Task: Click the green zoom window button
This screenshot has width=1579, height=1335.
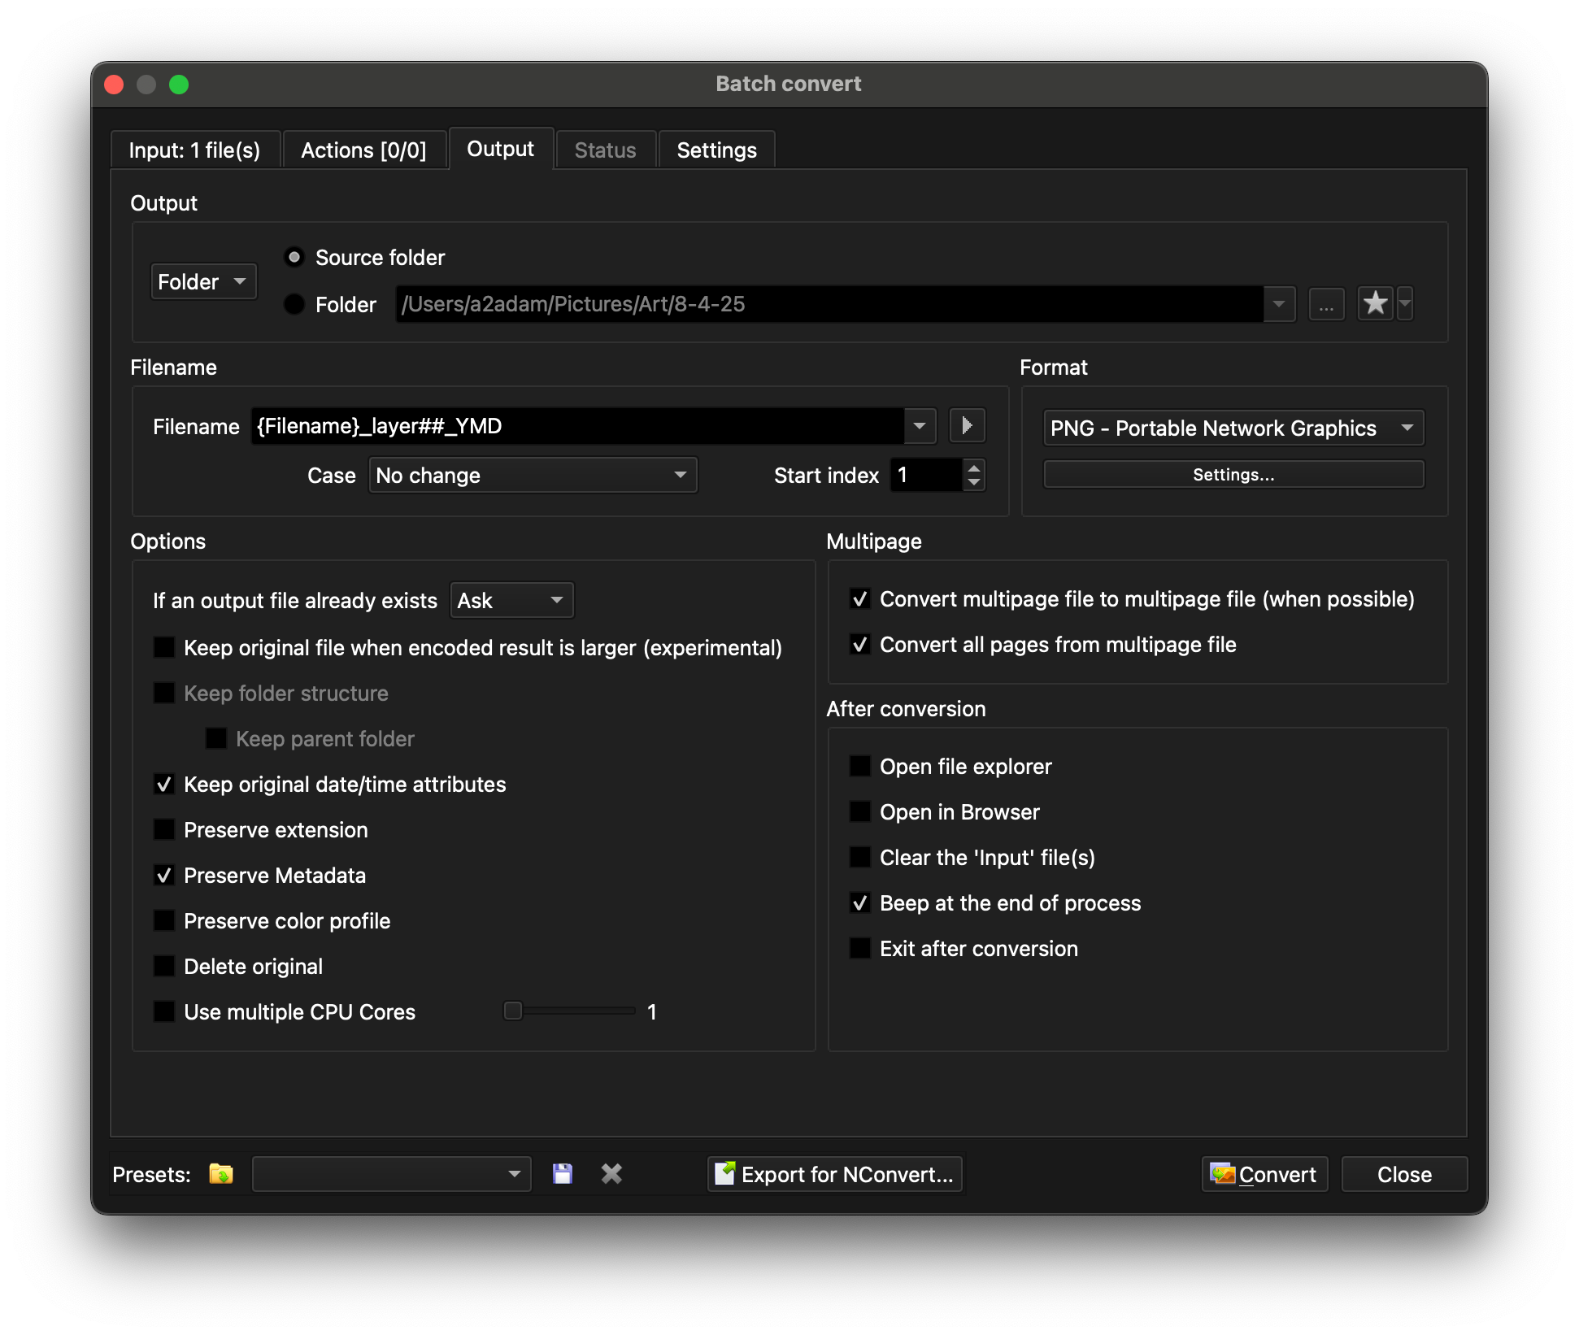Action: pyautogui.click(x=179, y=85)
